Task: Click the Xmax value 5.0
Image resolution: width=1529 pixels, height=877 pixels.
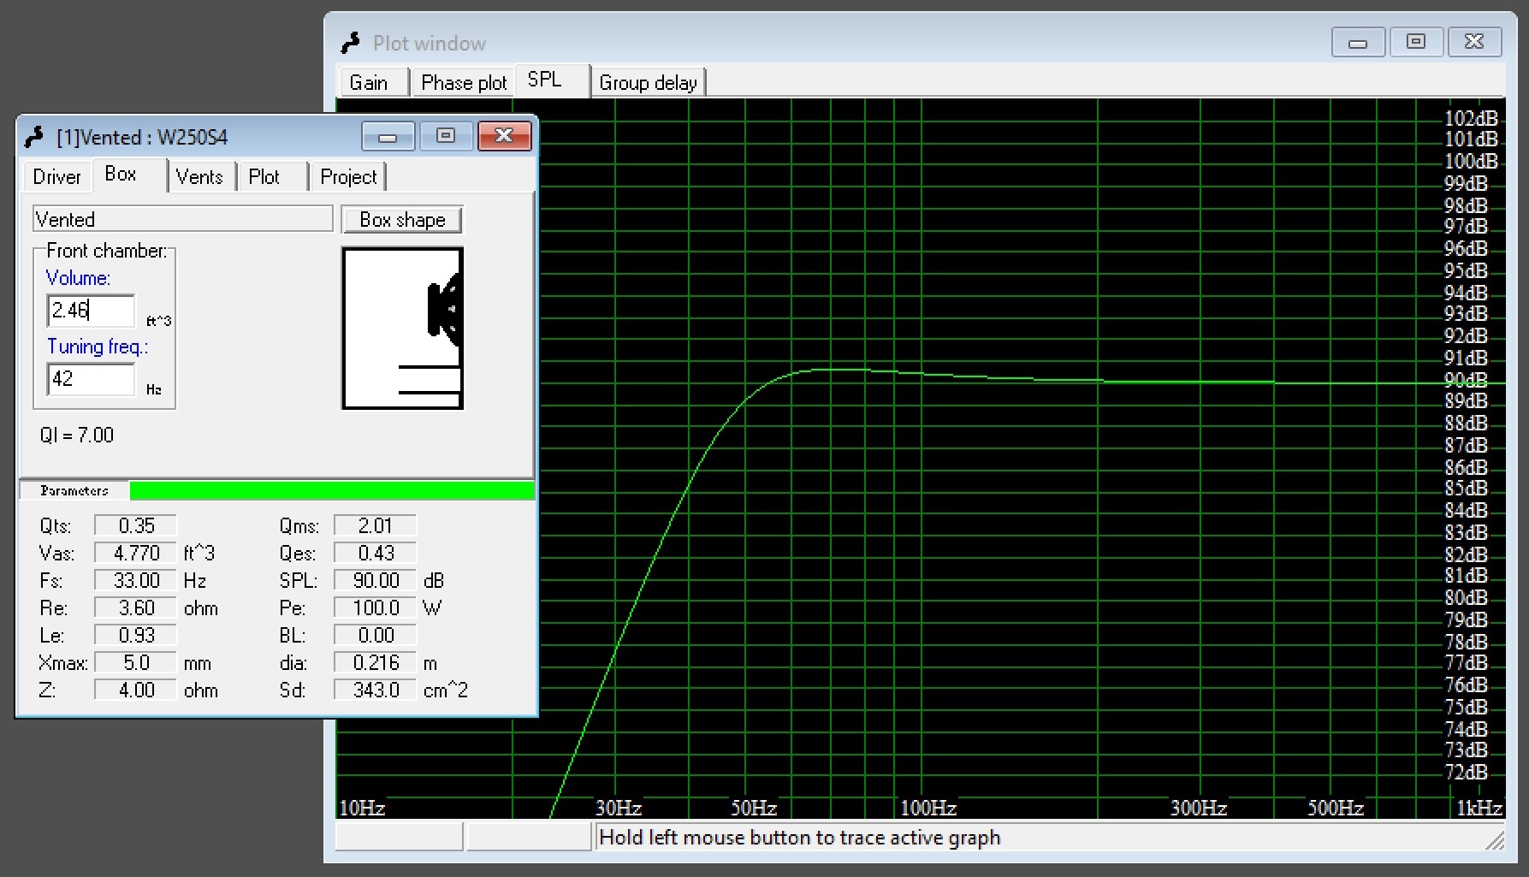Action: click(136, 662)
